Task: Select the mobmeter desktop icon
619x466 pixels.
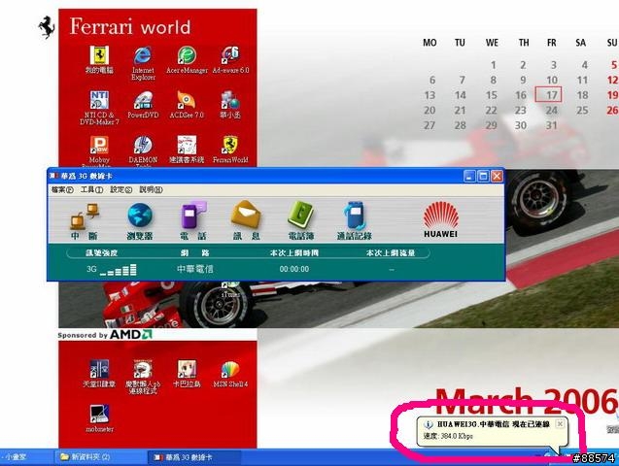Action: tap(99, 418)
